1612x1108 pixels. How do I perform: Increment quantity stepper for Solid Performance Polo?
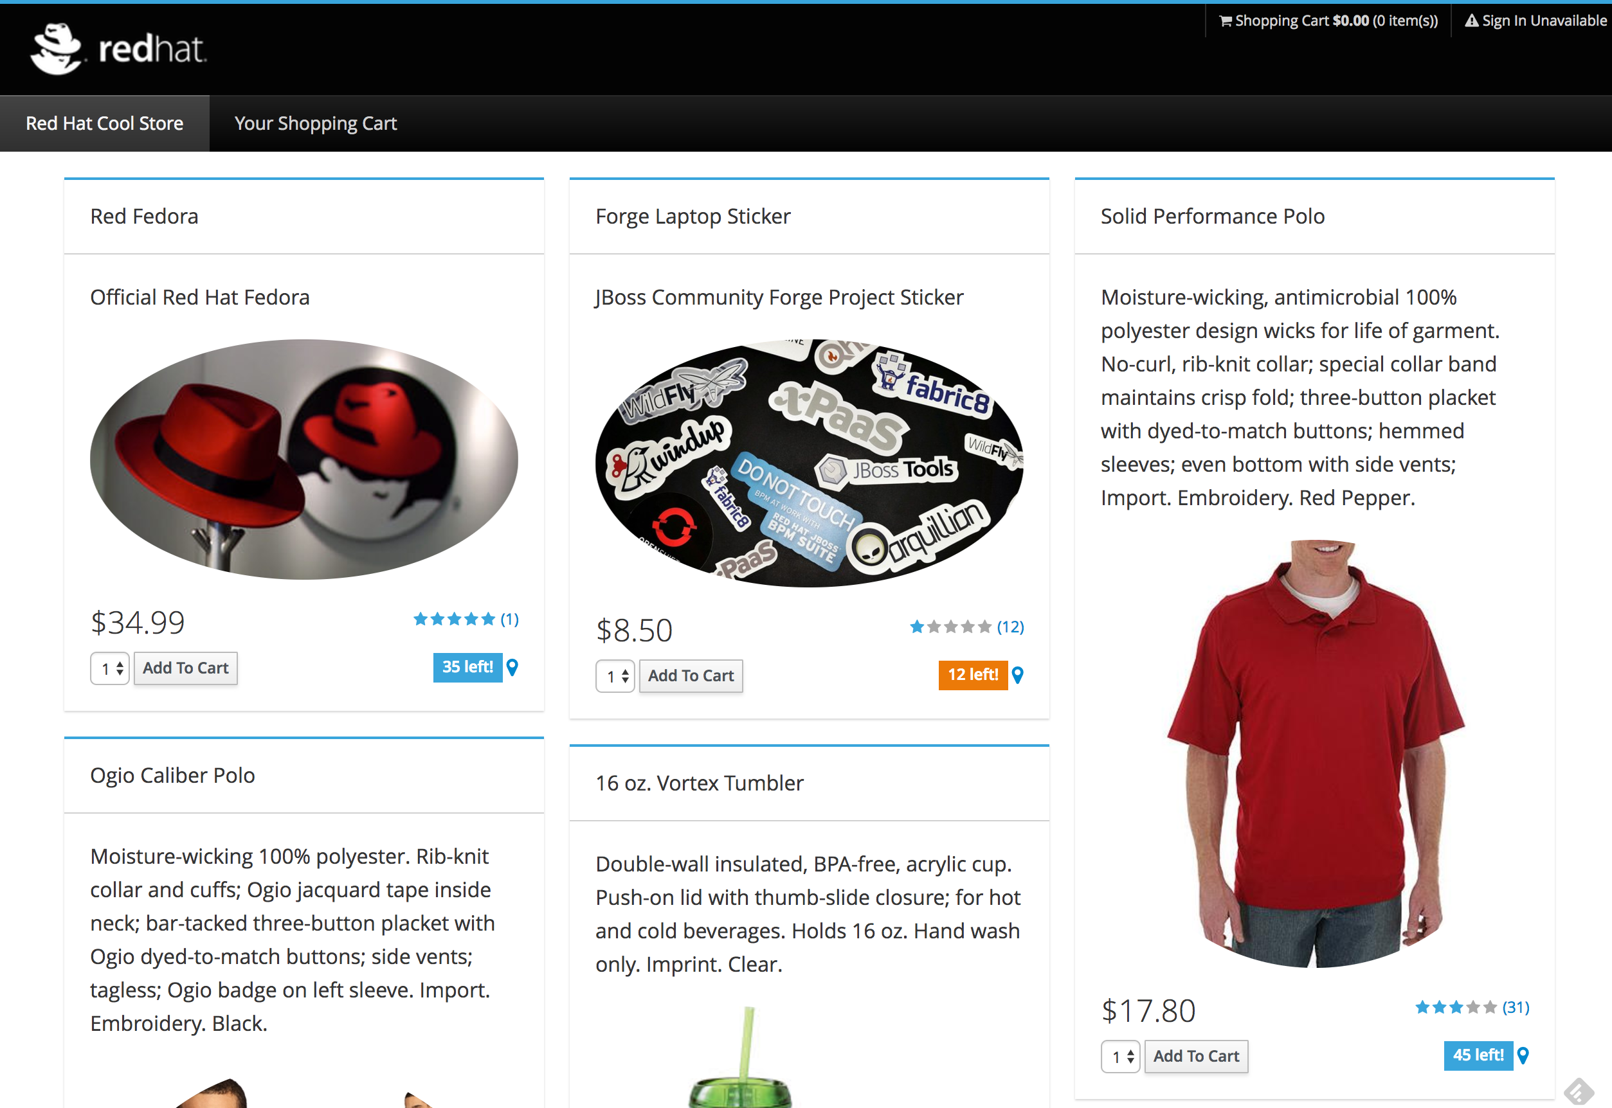tap(1127, 1050)
